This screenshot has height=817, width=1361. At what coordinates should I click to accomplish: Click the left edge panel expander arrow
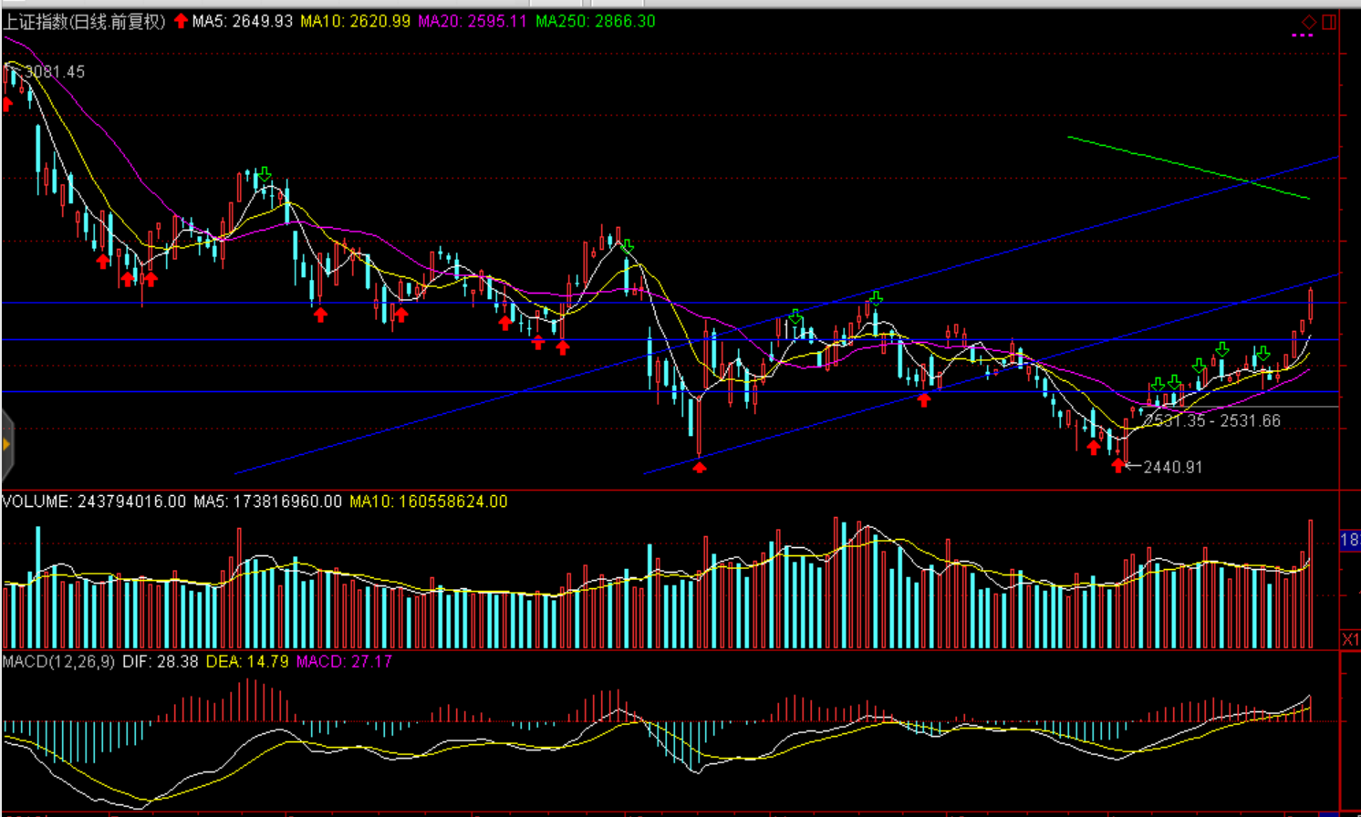point(6,445)
